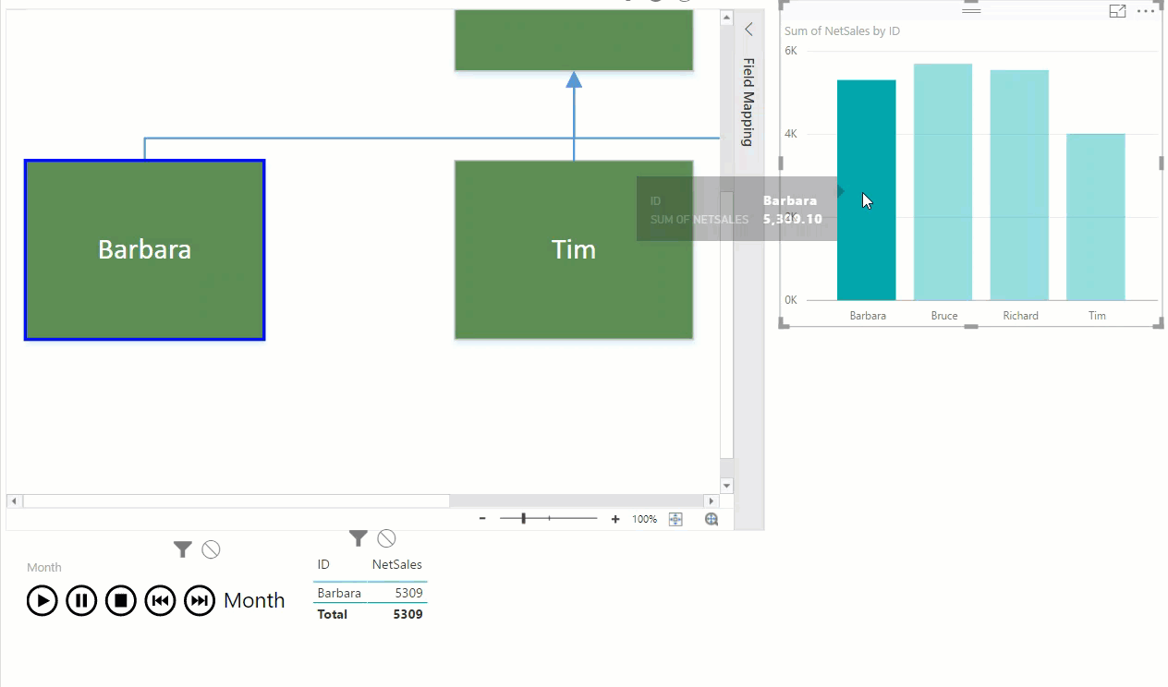Click filter icon above Month slicer
The width and height of the screenshot is (1168, 687).
[183, 549]
